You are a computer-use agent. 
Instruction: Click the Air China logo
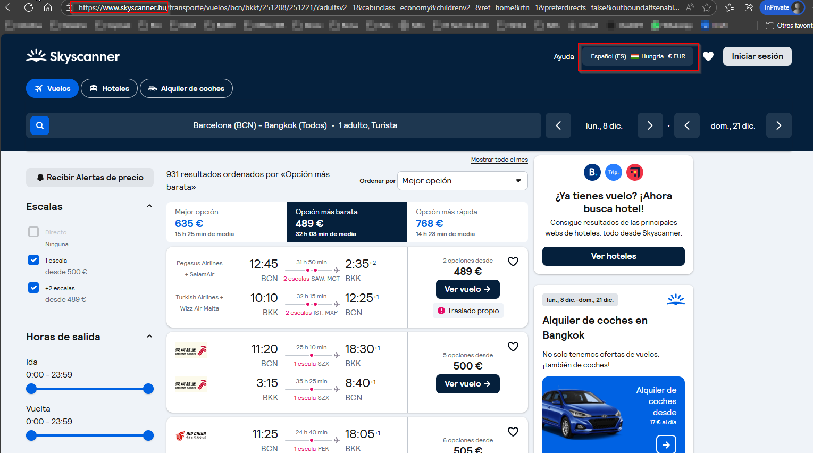coord(191,436)
